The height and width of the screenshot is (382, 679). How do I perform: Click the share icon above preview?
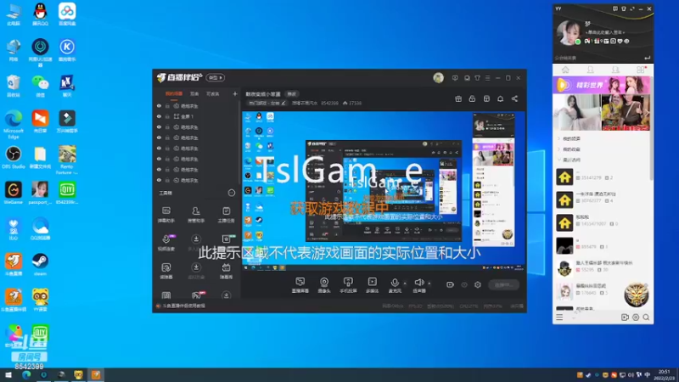click(514, 98)
